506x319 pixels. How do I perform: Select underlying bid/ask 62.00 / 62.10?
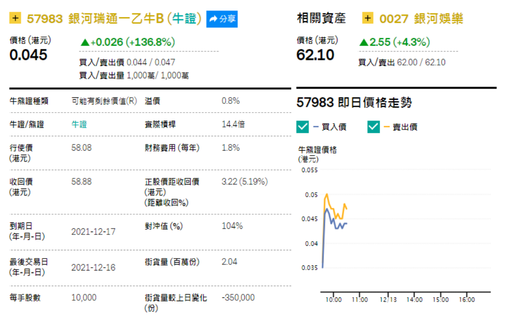point(422,62)
